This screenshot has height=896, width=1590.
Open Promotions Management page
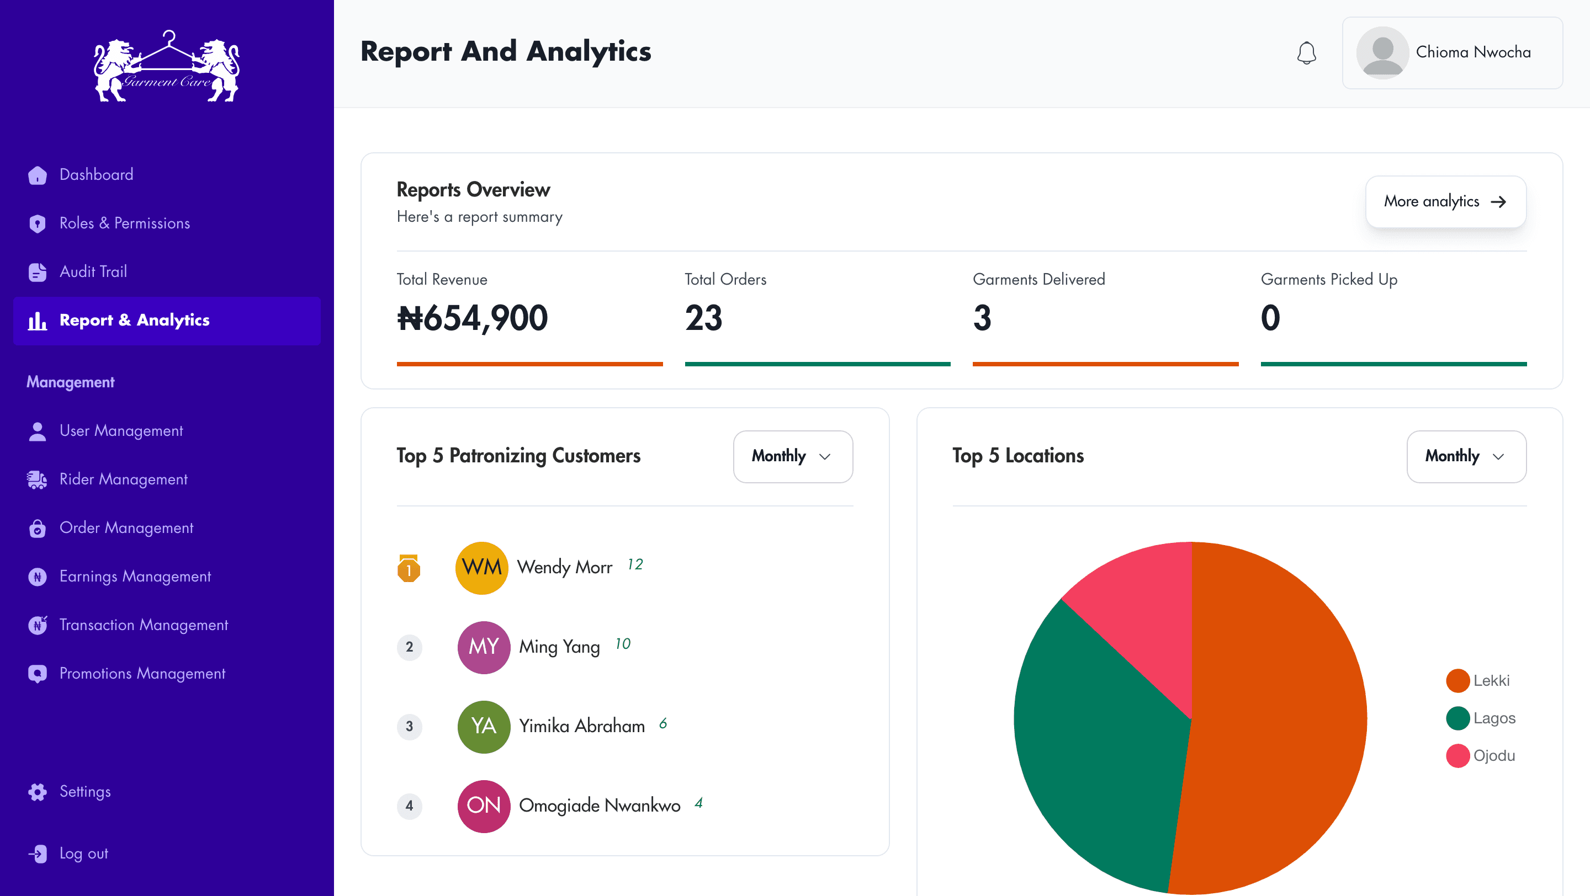click(142, 674)
